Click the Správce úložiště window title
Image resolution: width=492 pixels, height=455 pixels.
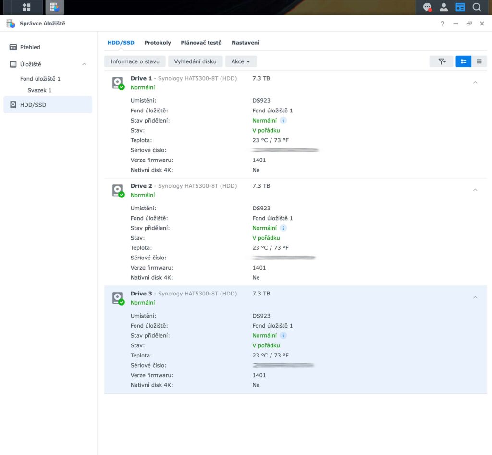pos(42,24)
